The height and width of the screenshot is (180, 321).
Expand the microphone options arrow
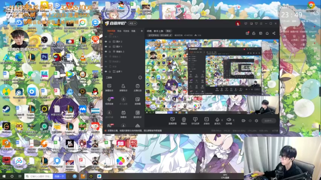click(222, 120)
